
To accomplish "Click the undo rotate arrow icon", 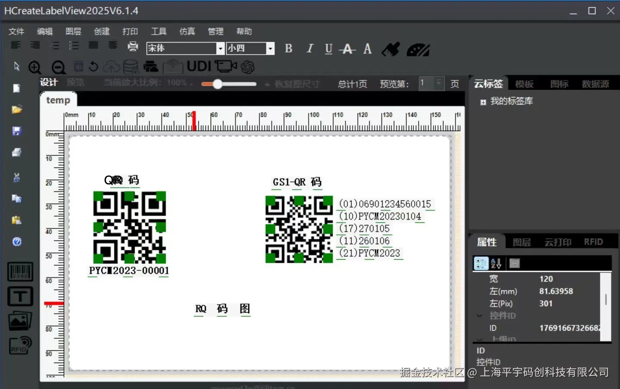I will [93, 66].
